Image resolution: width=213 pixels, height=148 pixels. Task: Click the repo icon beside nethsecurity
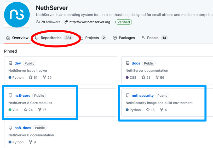click(x=128, y=96)
